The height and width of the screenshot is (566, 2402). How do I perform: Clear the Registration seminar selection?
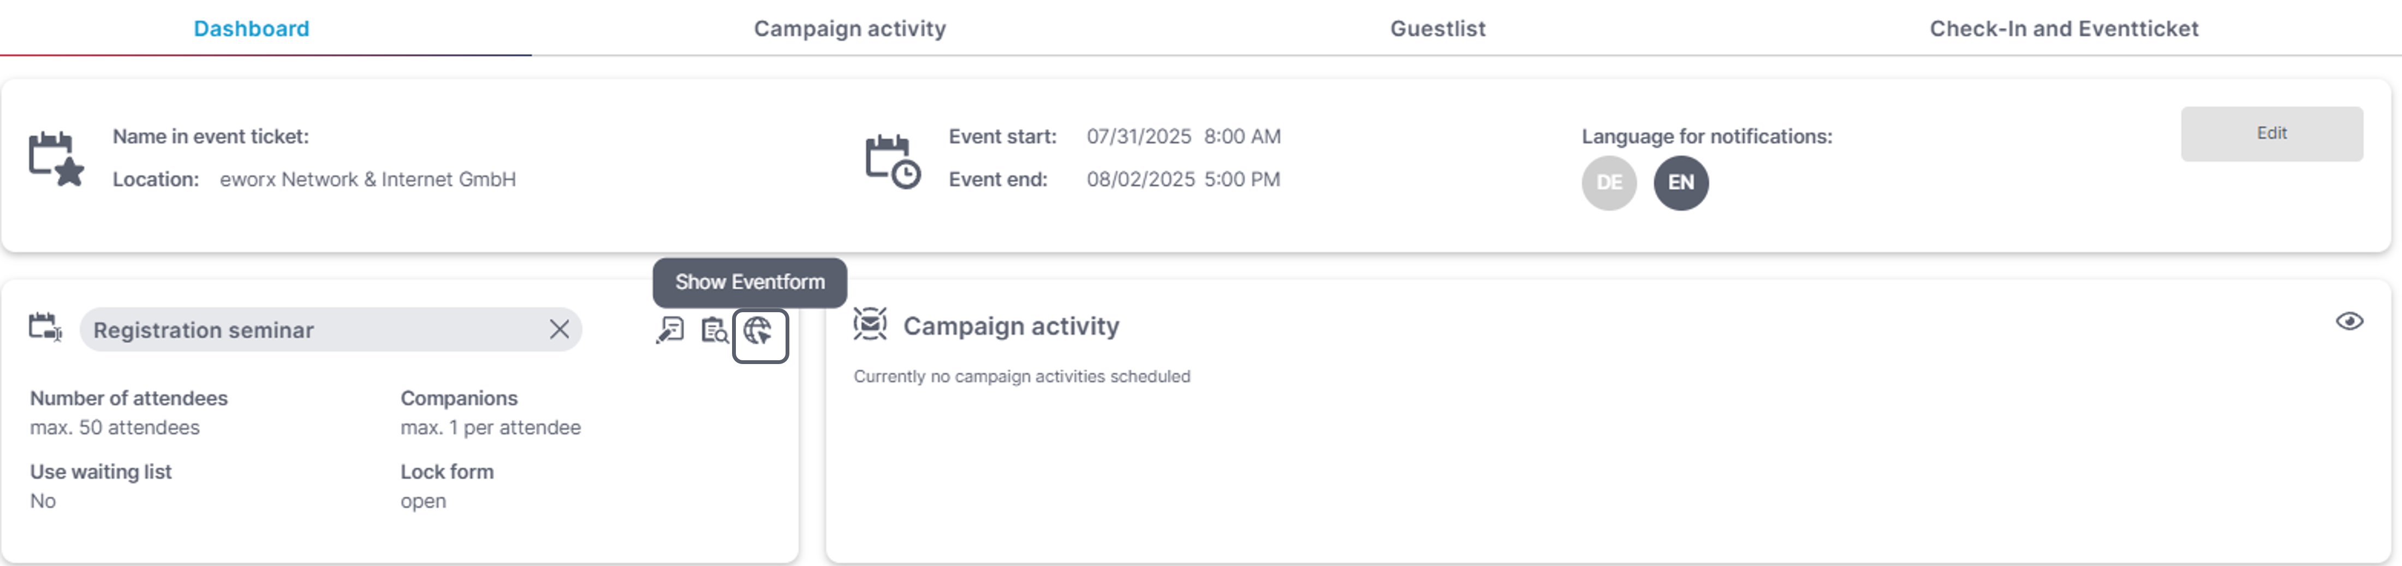[x=558, y=329]
